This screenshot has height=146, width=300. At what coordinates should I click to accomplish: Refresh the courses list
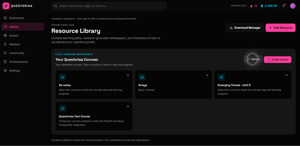click(253, 59)
